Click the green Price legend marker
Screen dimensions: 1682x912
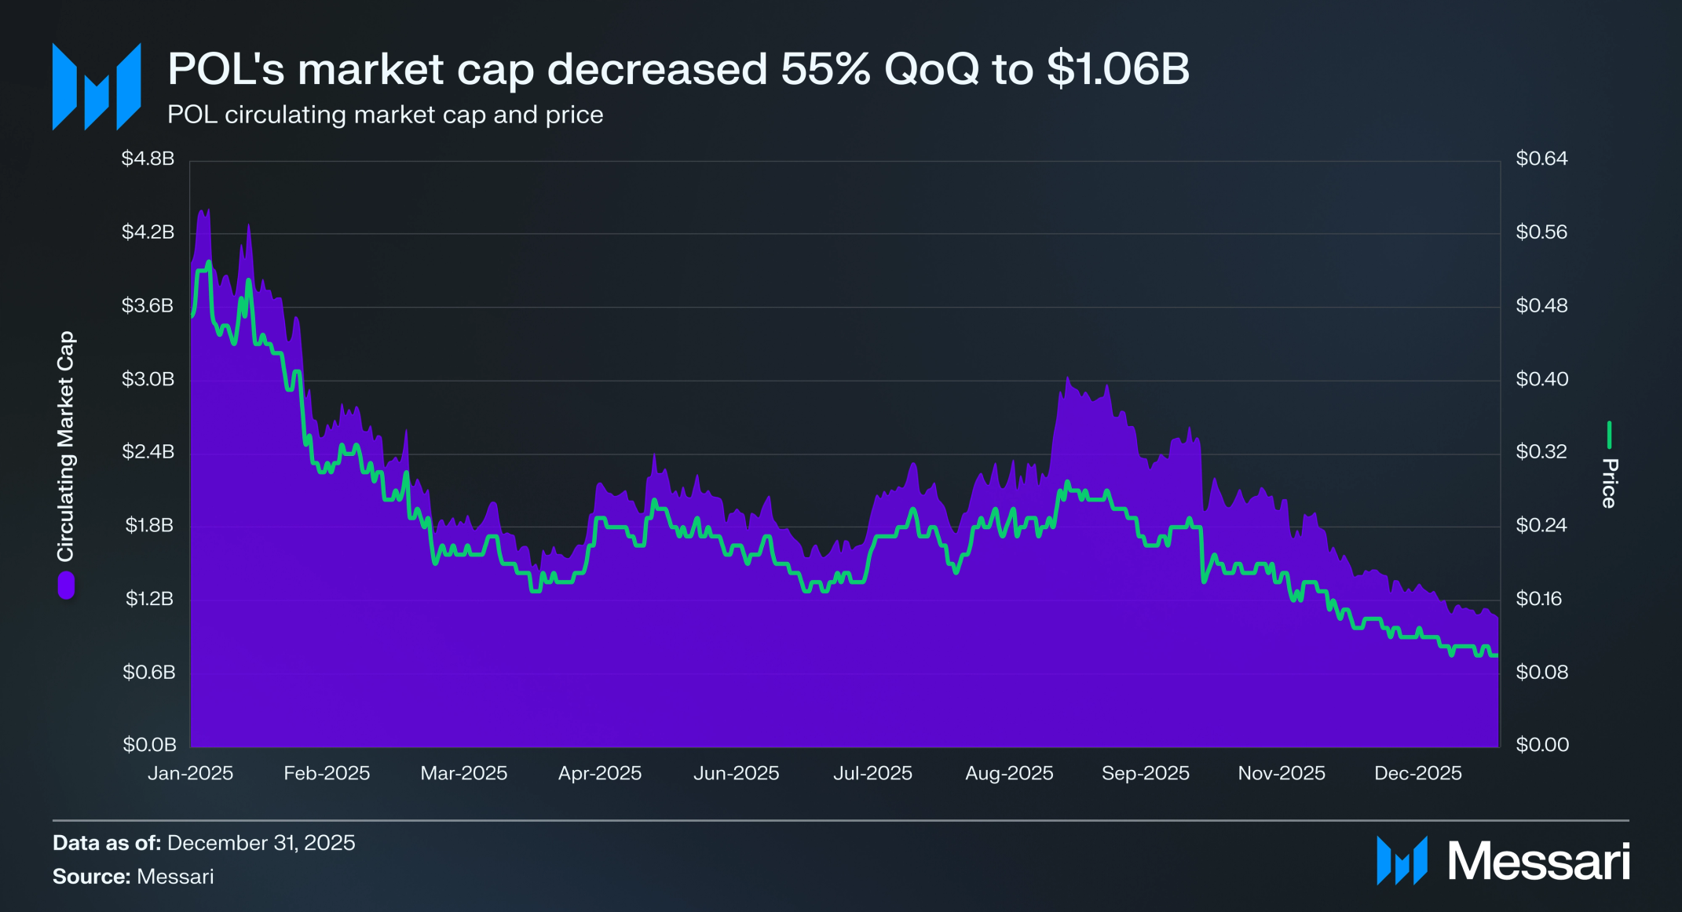tap(1609, 435)
